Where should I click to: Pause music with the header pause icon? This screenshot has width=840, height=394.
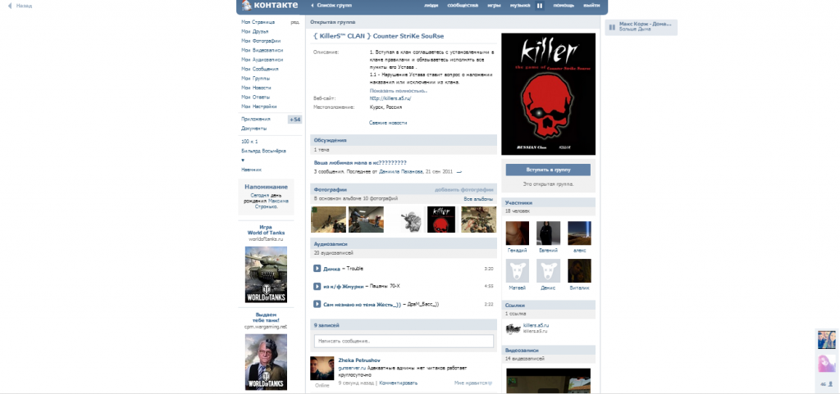coord(540,6)
